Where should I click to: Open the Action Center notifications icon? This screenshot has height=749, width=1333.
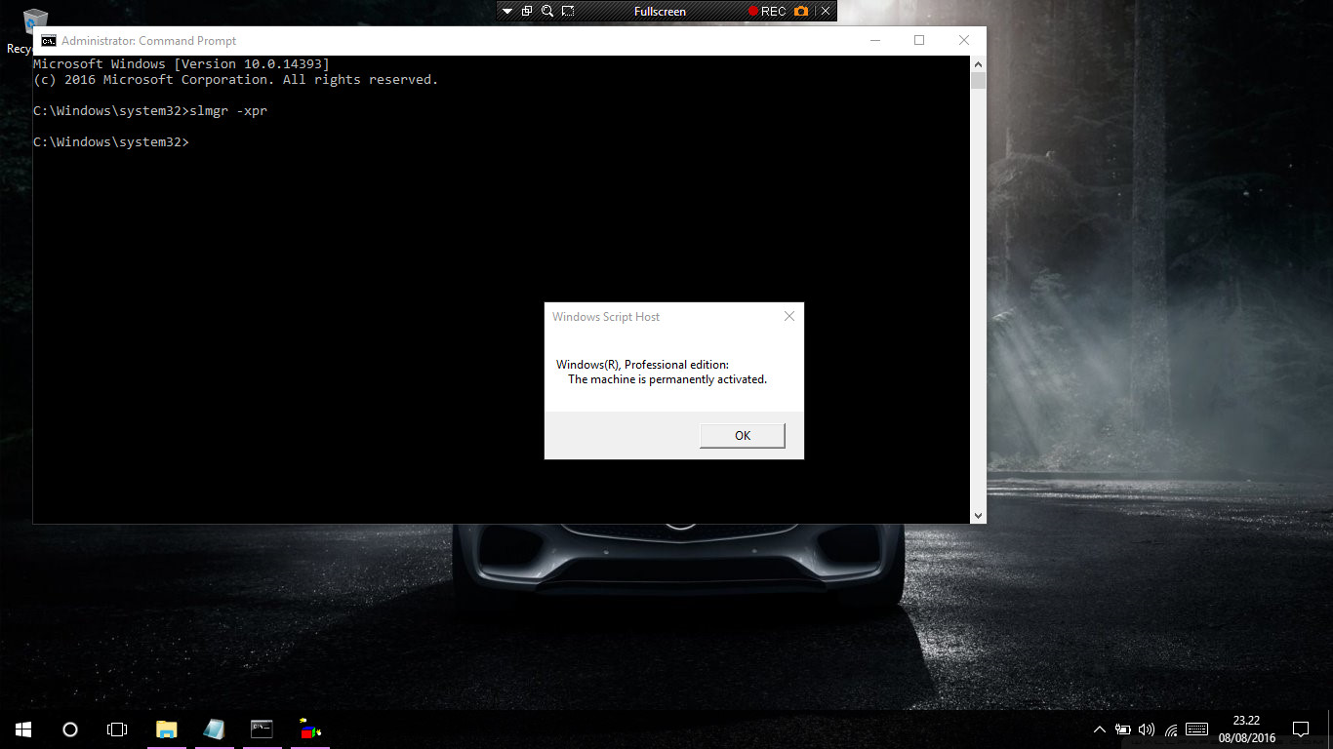tap(1301, 729)
